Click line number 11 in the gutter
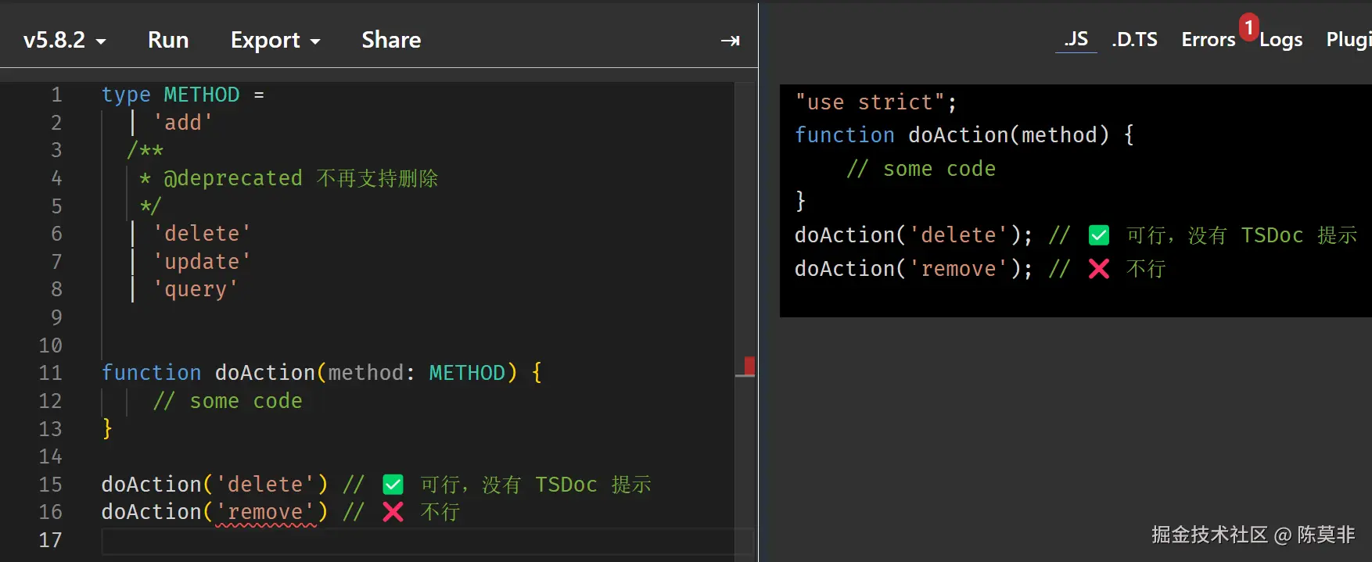The image size is (1372, 562). [51, 373]
